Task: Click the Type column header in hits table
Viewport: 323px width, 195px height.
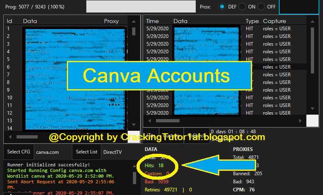Action: click(252, 21)
